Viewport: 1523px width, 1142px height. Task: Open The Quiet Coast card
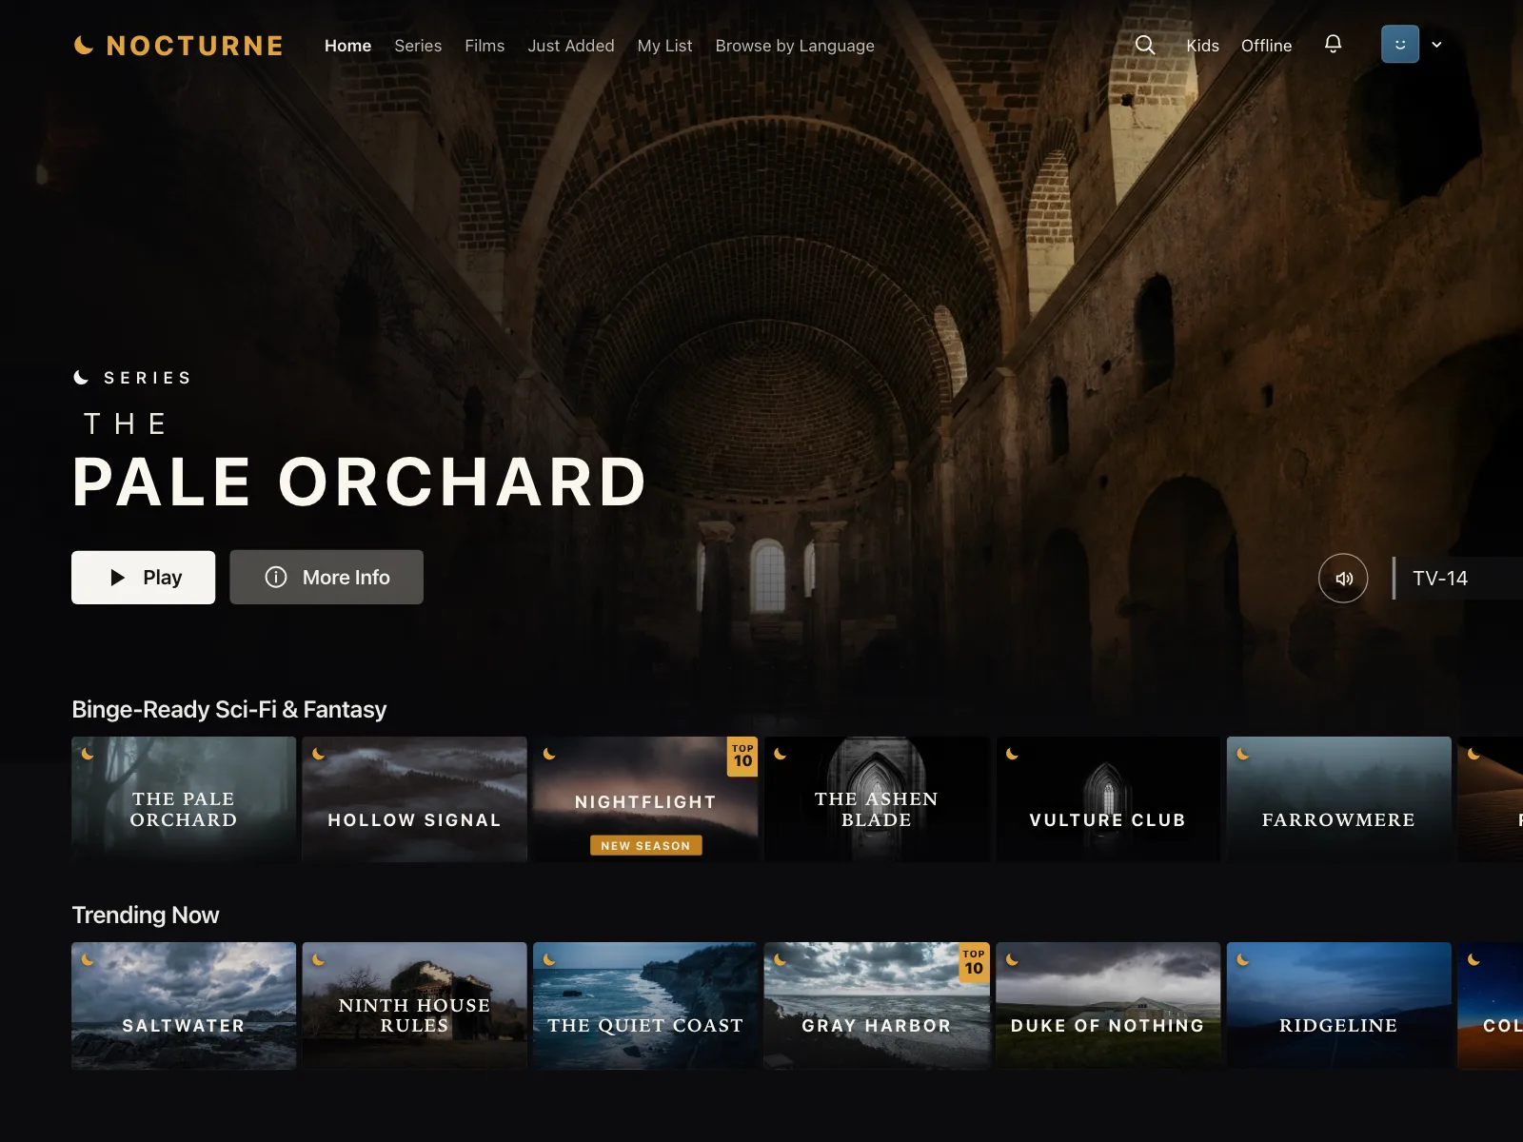pos(645,1006)
